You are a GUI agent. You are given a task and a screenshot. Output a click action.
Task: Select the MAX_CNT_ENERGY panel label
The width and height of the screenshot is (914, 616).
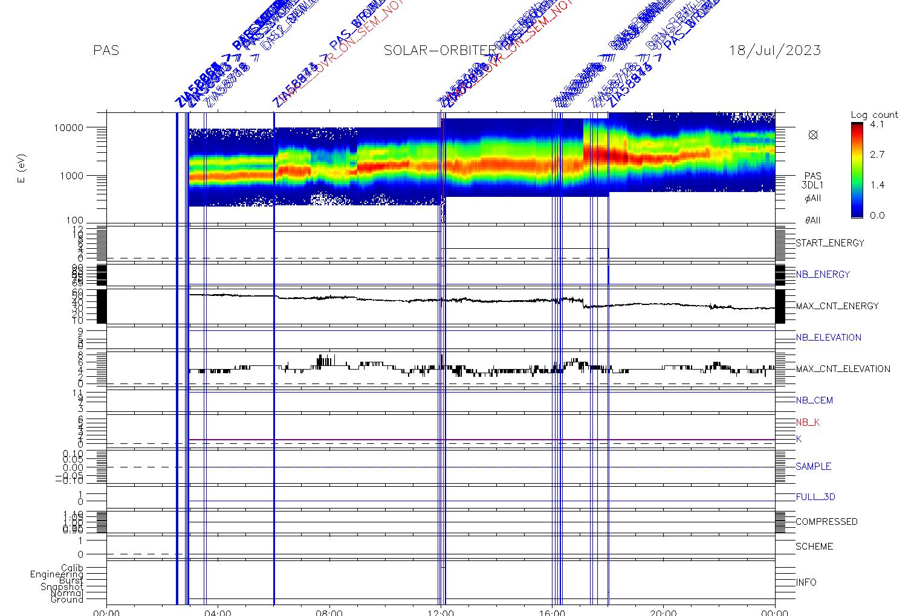pos(837,306)
